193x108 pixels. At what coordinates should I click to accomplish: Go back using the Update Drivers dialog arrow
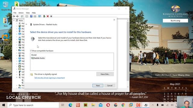[x=27, y=24]
